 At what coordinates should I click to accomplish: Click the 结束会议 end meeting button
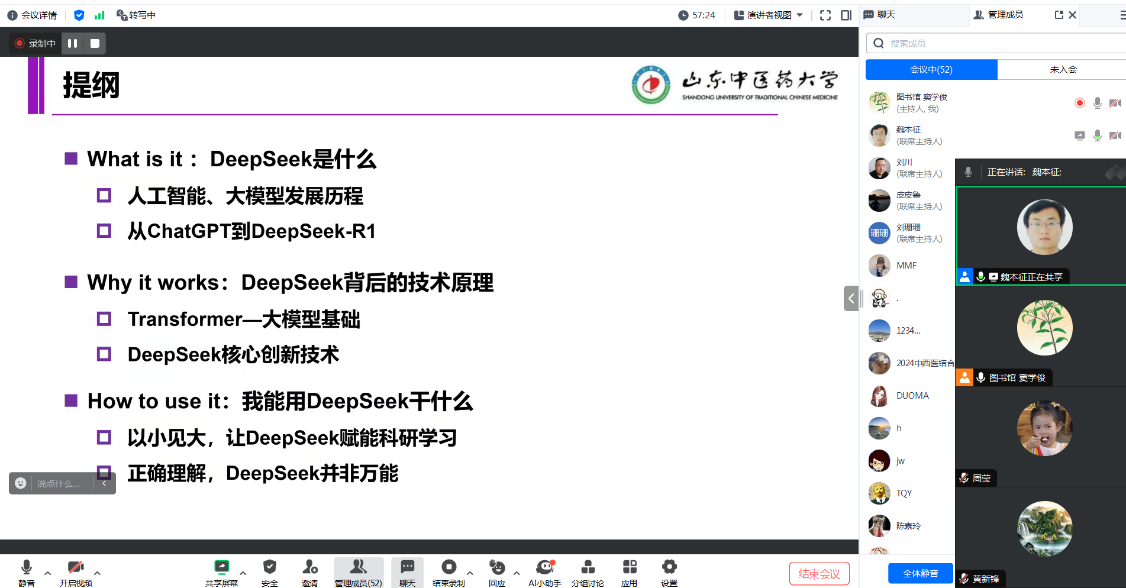click(x=819, y=574)
